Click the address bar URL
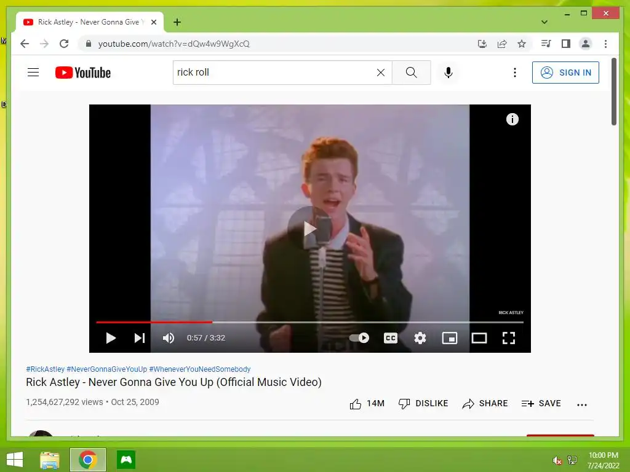 (x=173, y=44)
